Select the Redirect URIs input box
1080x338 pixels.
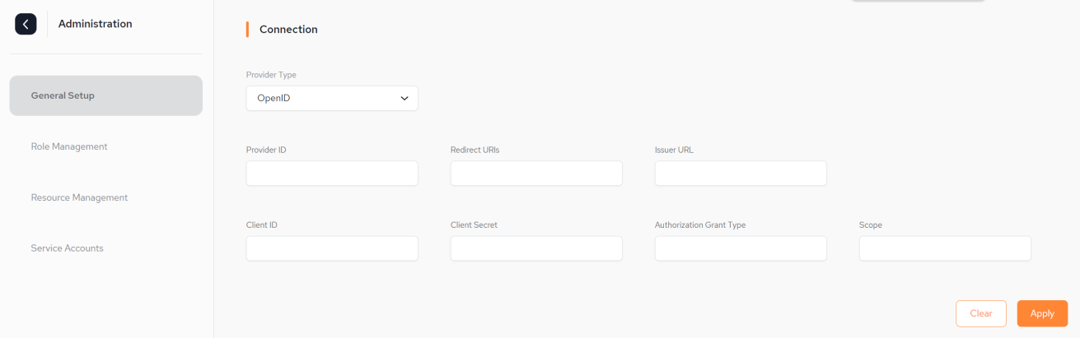536,174
